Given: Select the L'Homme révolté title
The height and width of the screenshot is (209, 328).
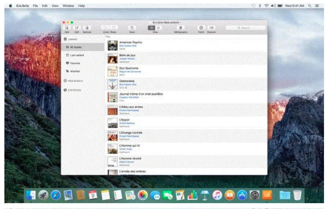Looking at the screenshot, I should pos(130,158).
